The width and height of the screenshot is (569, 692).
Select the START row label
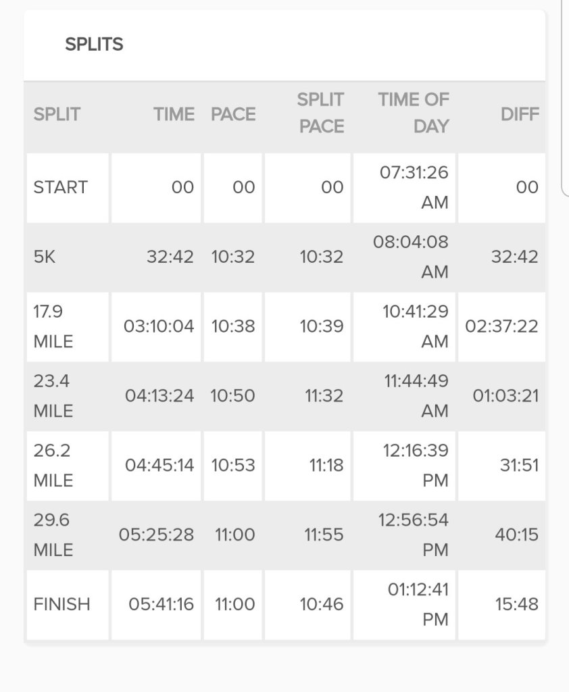(x=61, y=187)
